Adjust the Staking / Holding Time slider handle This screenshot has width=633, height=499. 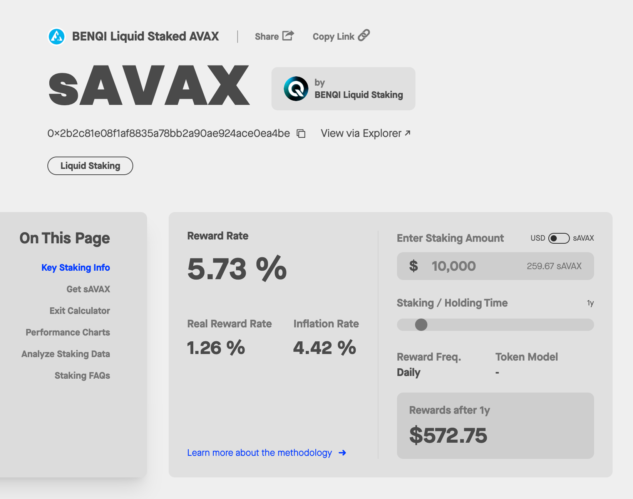click(421, 325)
